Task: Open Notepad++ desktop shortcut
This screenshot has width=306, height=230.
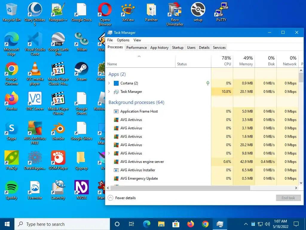Action: click(x=58, y=12)
